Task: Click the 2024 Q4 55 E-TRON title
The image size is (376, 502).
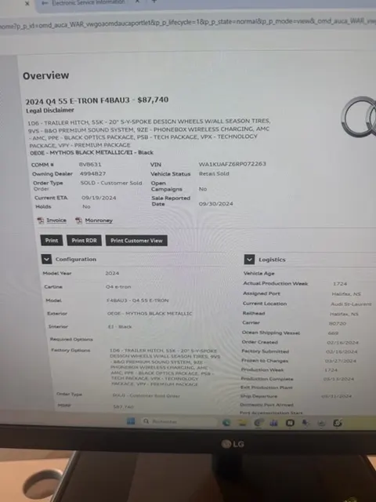Action: click(97, 100)
